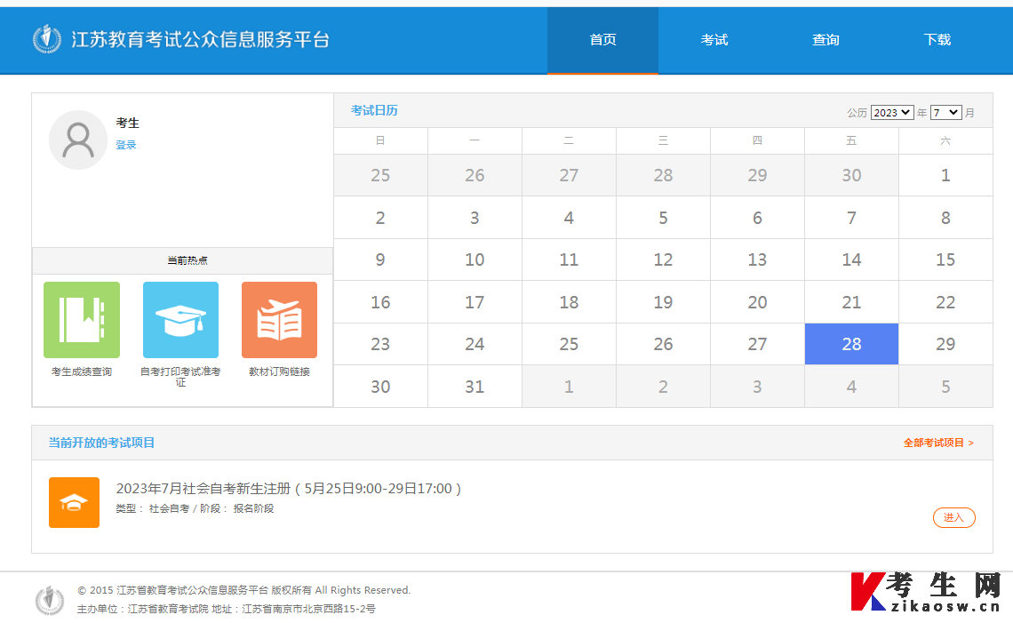Click 教材订购链接 text label
Viewport: 1013px width, 623px height.
point(279,371)
